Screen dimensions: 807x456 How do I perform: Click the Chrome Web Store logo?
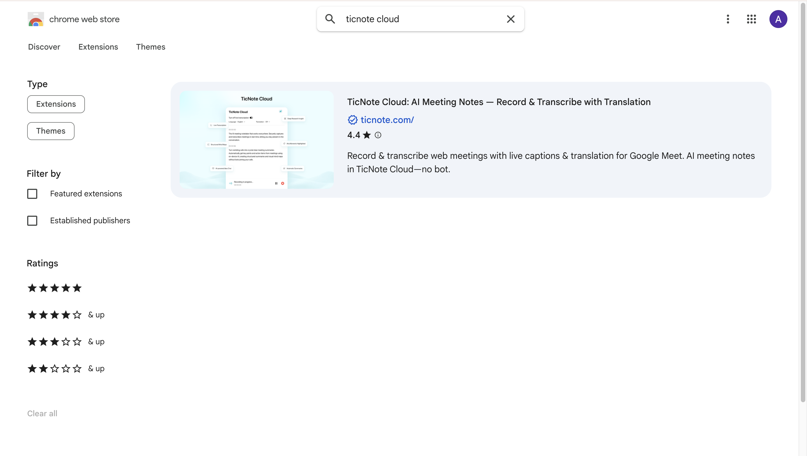point(35,19)
